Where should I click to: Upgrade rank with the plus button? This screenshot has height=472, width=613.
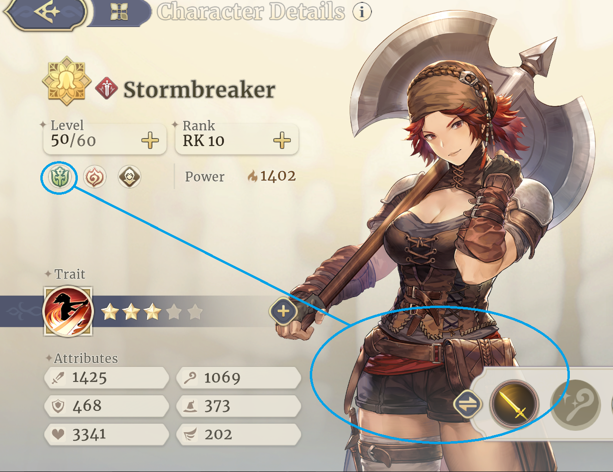pyautogui.click(x=282, y=141)
